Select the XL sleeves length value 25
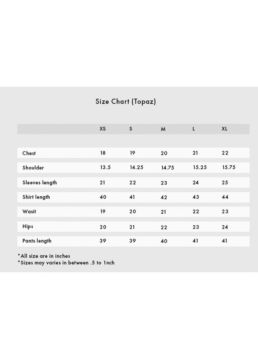The height and width of the screenshot is (359, 258). [225, 182]
